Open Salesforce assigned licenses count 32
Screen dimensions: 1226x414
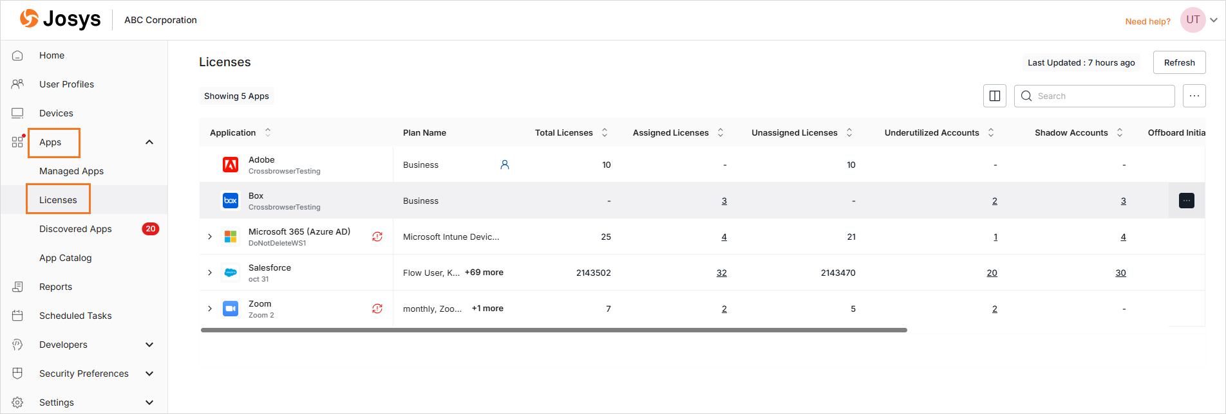click(x=722, y=273)
